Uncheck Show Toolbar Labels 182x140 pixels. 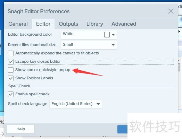(11, 78)
